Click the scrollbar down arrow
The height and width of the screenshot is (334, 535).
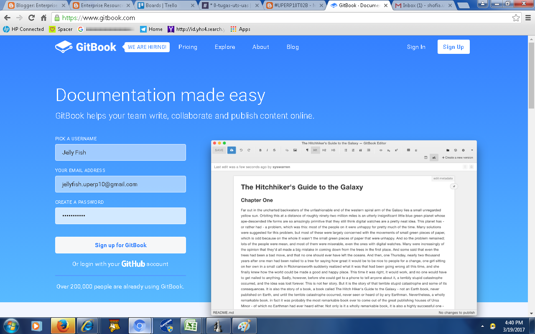coord(531,314)
